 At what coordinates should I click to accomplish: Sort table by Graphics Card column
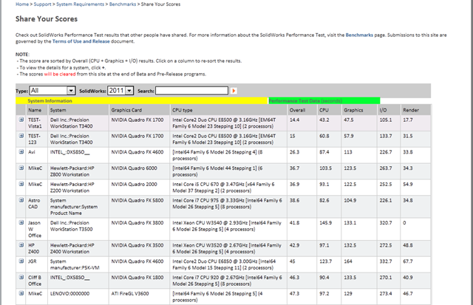coord(126,110)
